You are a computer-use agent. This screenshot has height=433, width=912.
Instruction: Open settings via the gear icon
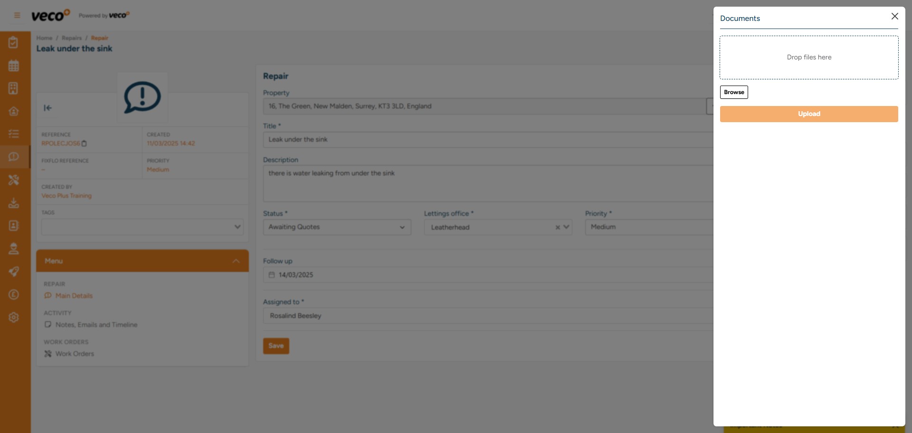[14, 317]
